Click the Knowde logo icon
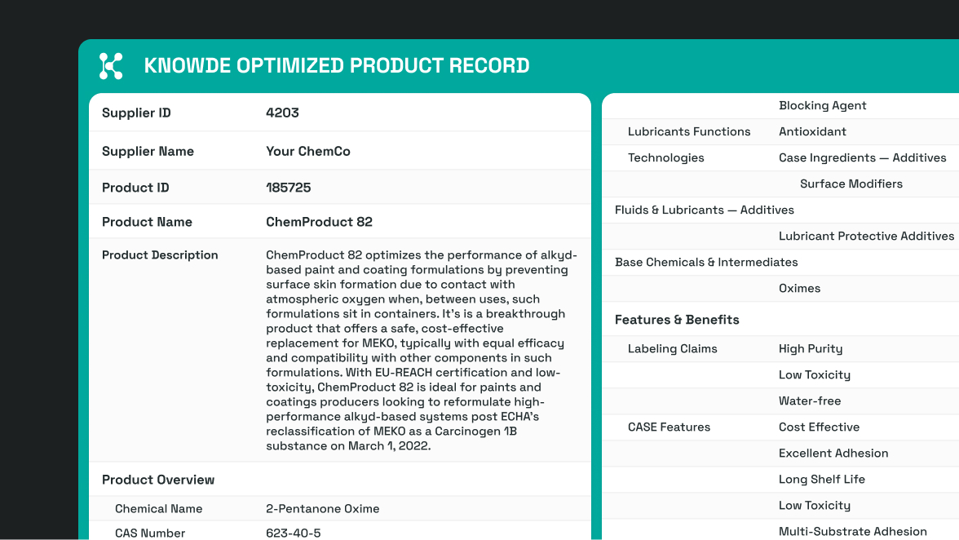This screenshot has width=959, height=540. (111, 66)
